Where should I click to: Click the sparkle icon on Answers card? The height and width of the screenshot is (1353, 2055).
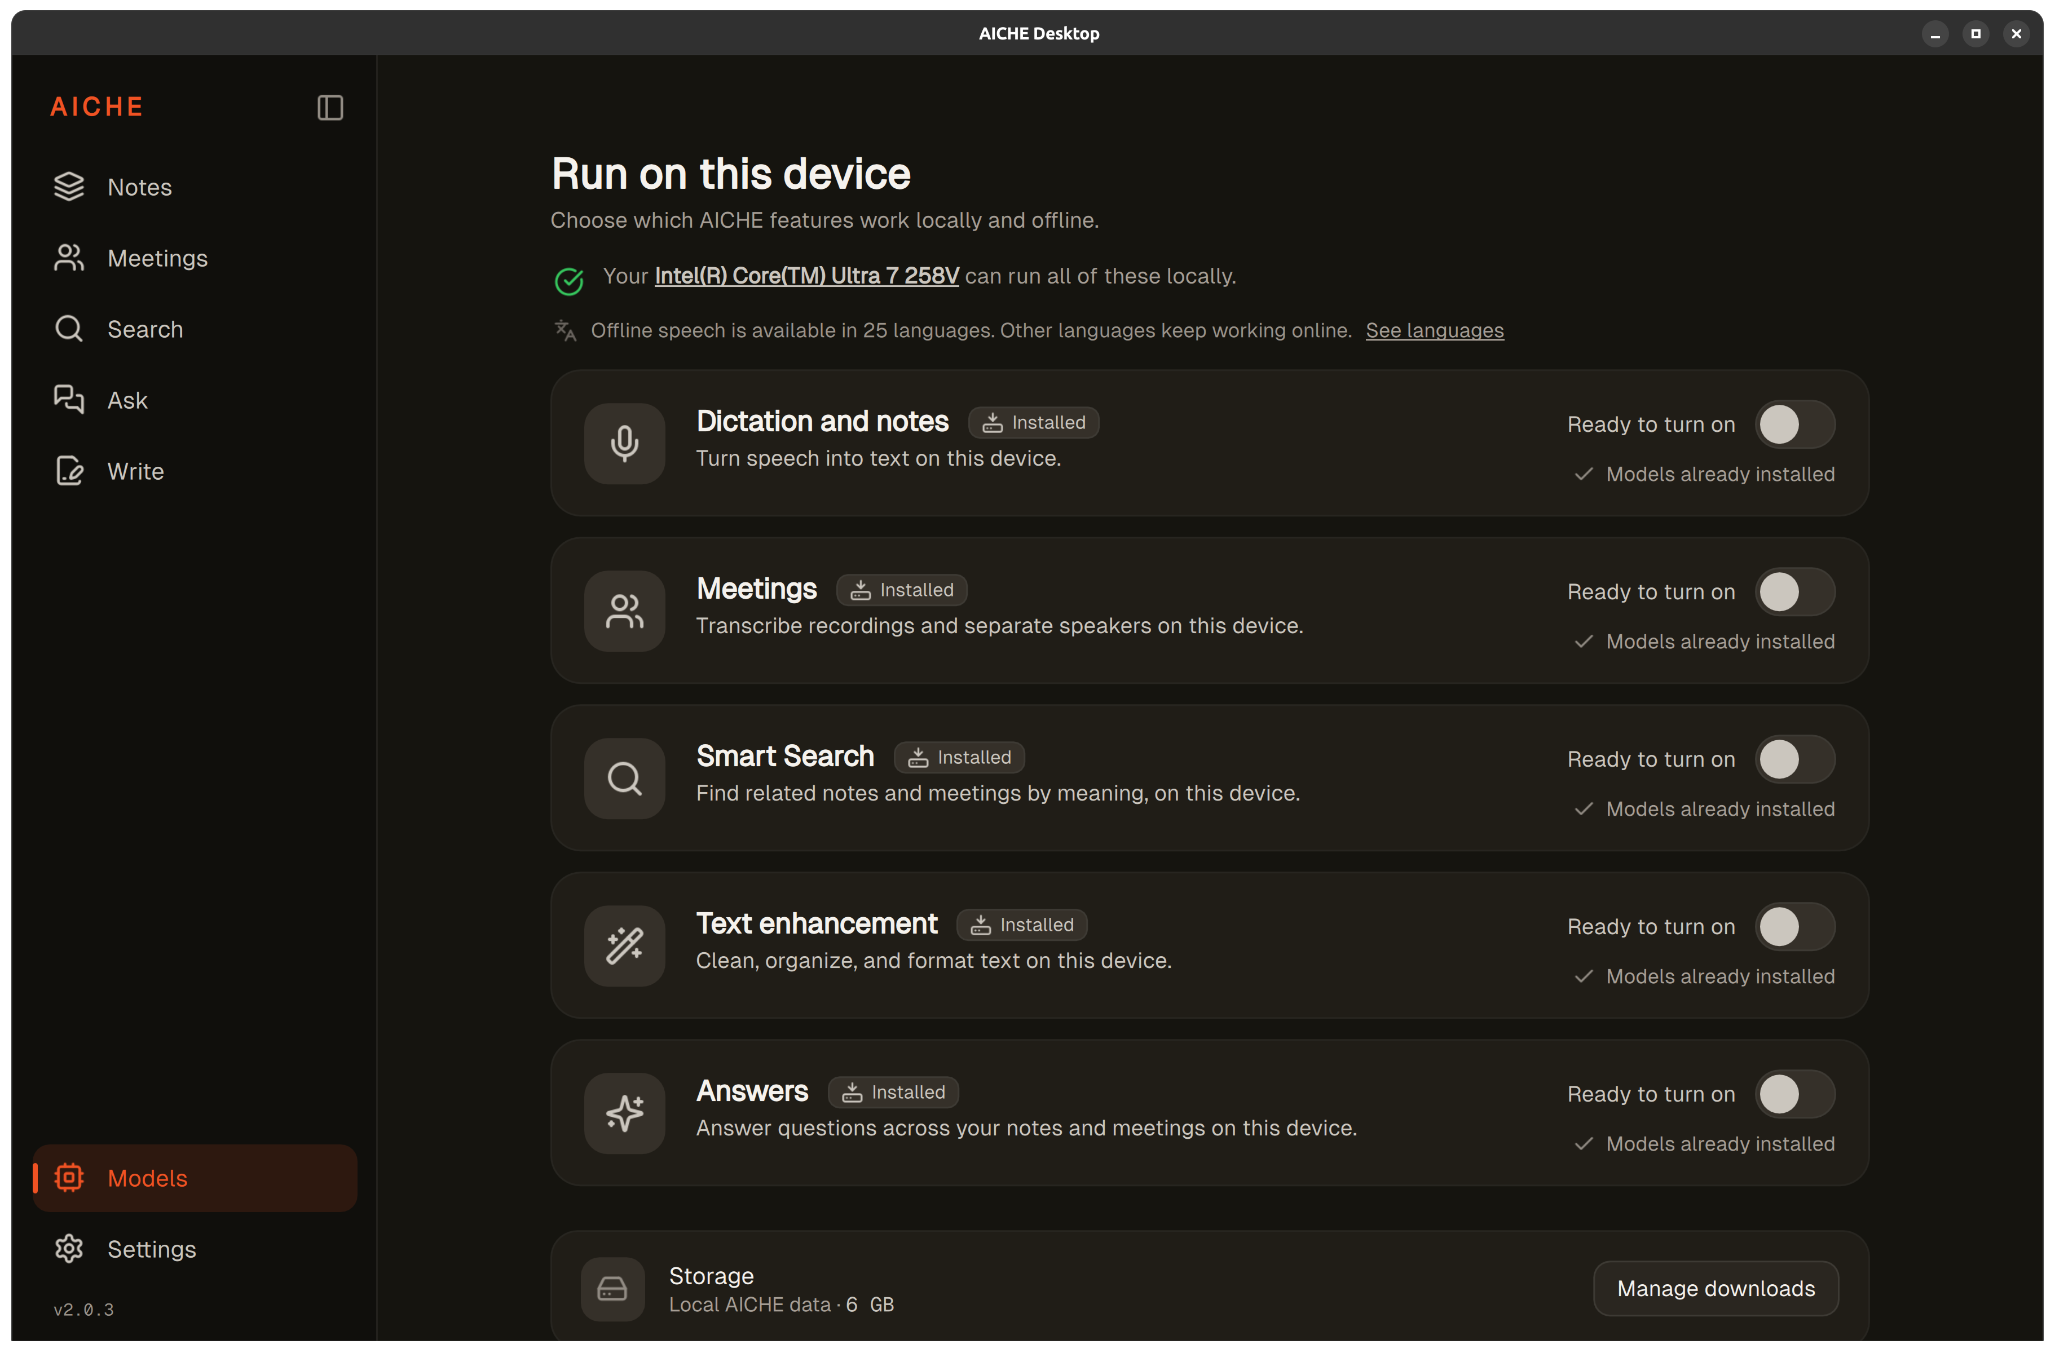(624, 1113)
